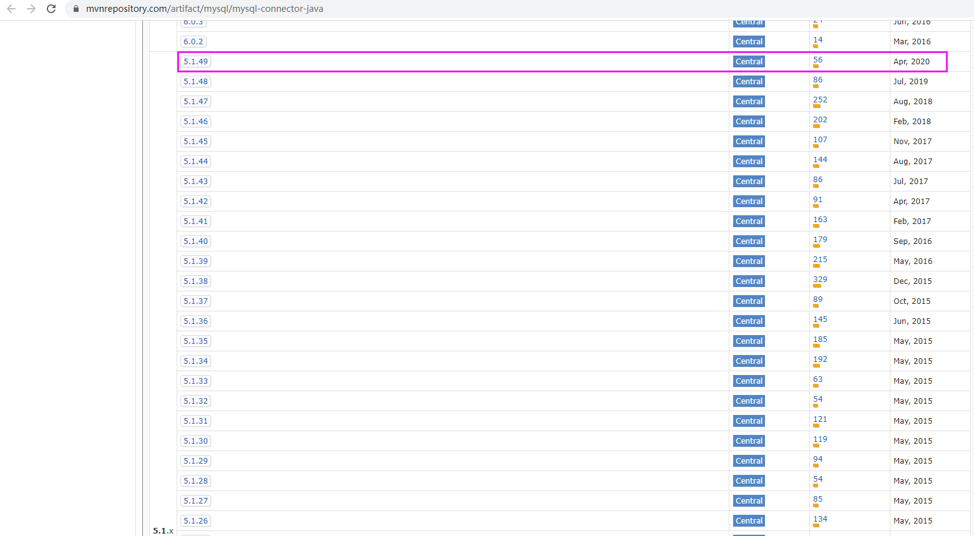Open usages count 134 for 5.1.26
974x536 pixels.
click(820, 519)
